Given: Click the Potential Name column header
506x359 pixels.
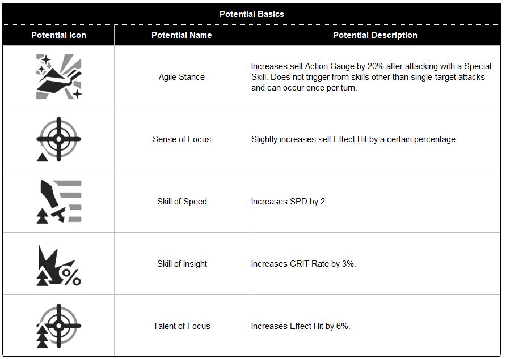Looking at the screenshot, I should [x=182, y=35].
